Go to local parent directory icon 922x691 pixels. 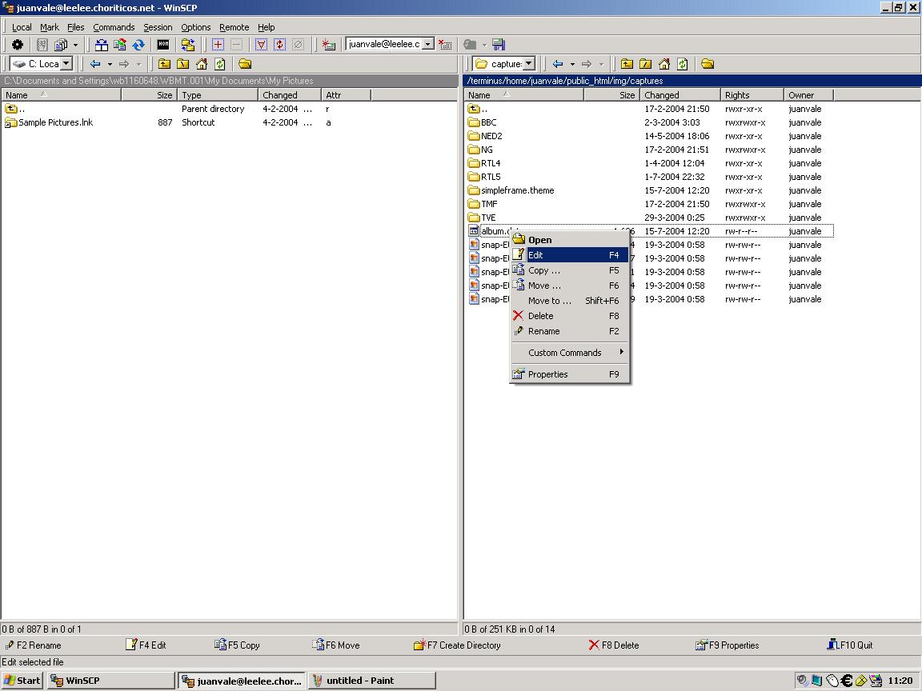(x=165, y=64)
